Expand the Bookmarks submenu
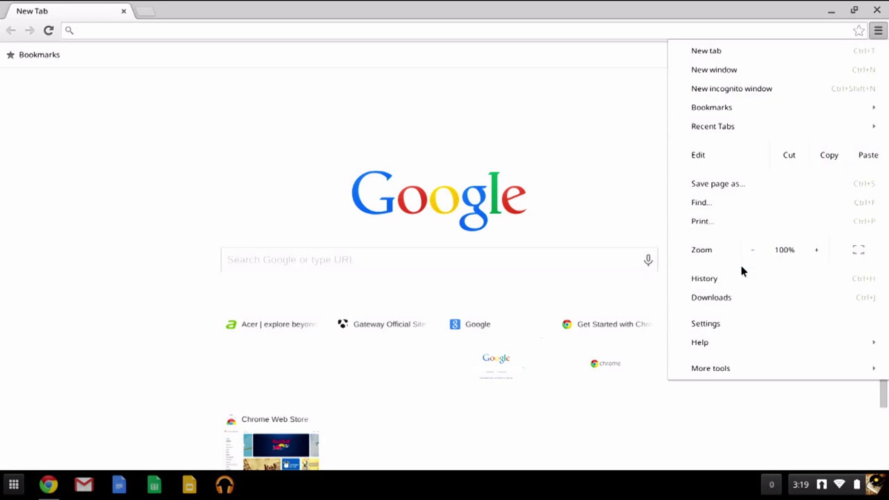The image size is (889, 500). (x=778, y=107)
